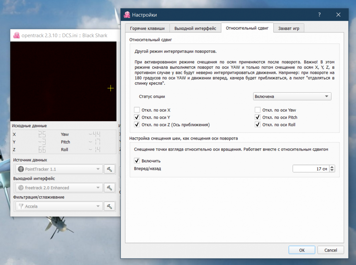Click octopus icon in Настройки title bar
This screenshot has width=356, height=265.
(x=127, y=15)
